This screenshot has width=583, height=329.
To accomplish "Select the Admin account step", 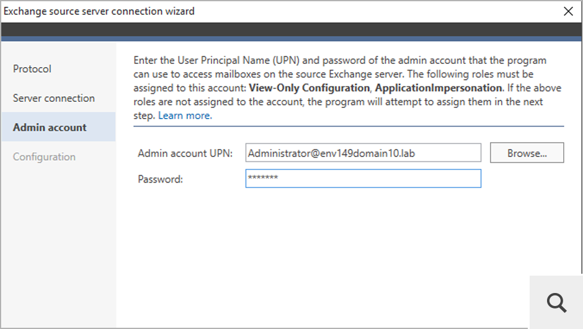I will click(x=58, y=127).
